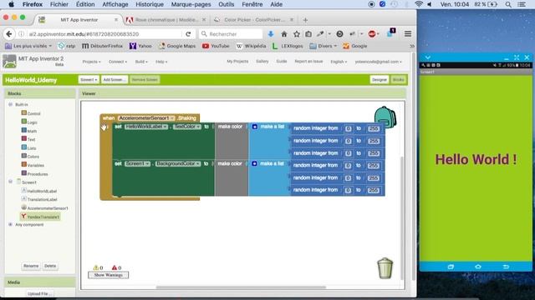Screen dimensions: 535x300
Task: Bookmark this page with the star icon
Action: (x=297, y=34)
